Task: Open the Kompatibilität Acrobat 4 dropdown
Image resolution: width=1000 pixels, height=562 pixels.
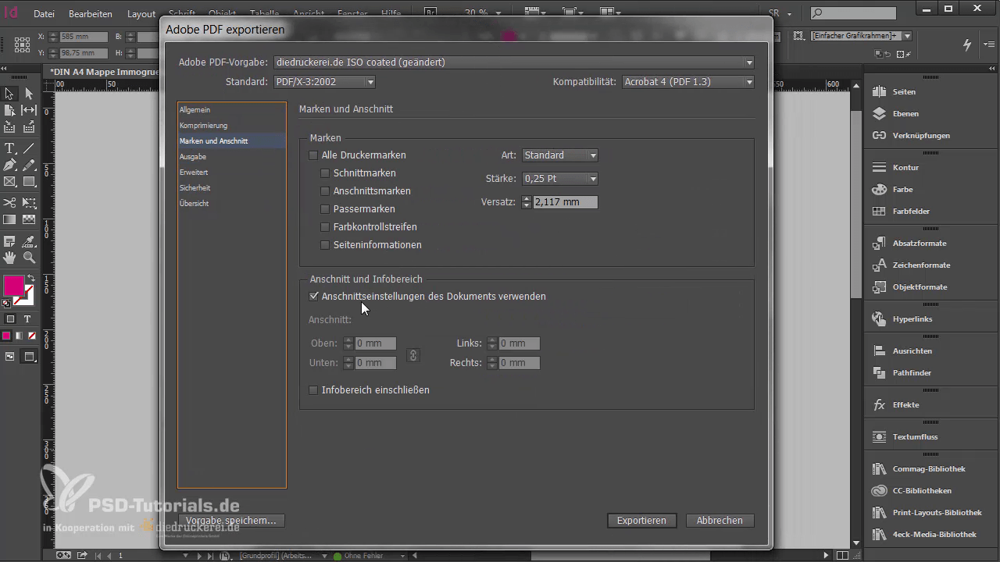Action: click(688, 82)
